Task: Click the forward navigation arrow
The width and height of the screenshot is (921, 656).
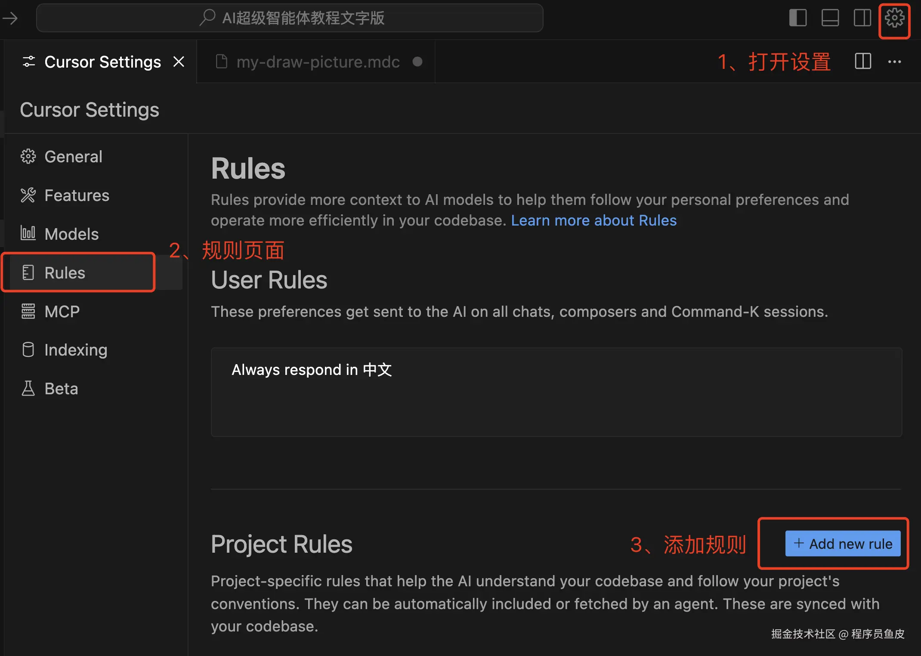Action: point(10,18)
